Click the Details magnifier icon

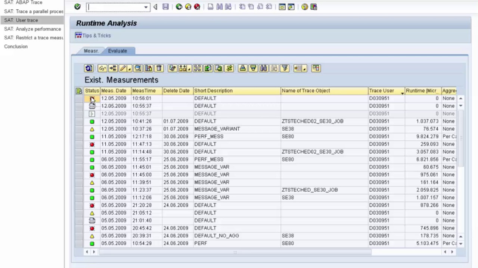138,68
